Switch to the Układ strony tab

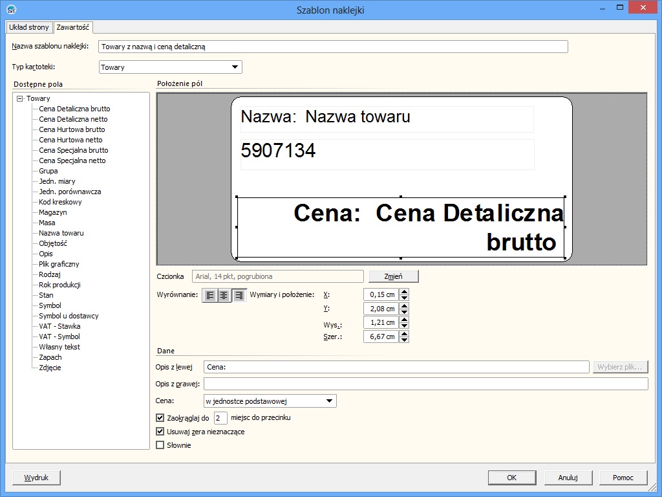(x=30, y=27)
